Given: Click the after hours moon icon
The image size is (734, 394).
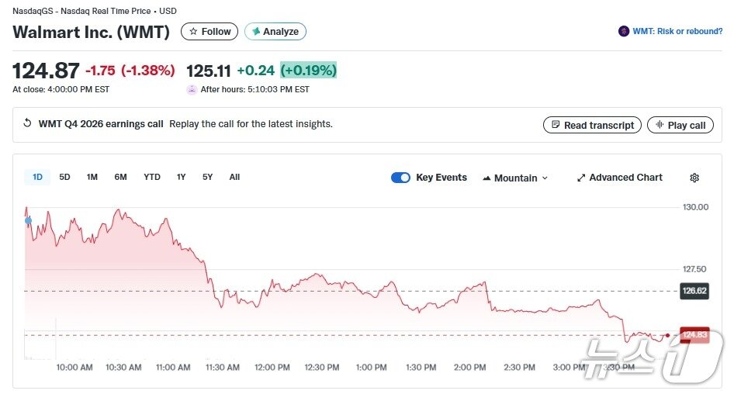Looking at the screenshot, I should [x=192, y=89].
